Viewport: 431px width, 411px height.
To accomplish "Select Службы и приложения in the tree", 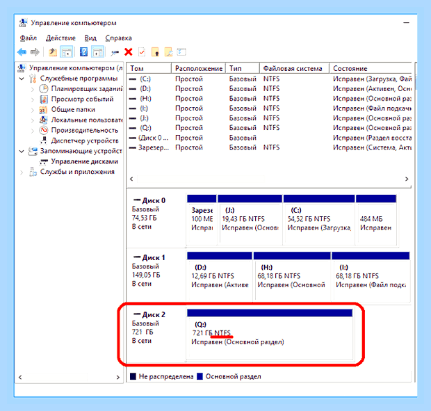I will click(77, 172).
